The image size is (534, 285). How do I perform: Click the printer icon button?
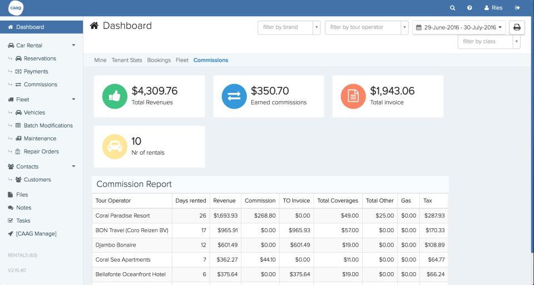(517, 27)
